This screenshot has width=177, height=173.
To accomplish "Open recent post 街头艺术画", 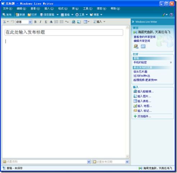I will pyautogui.click(x=140, y=72).
